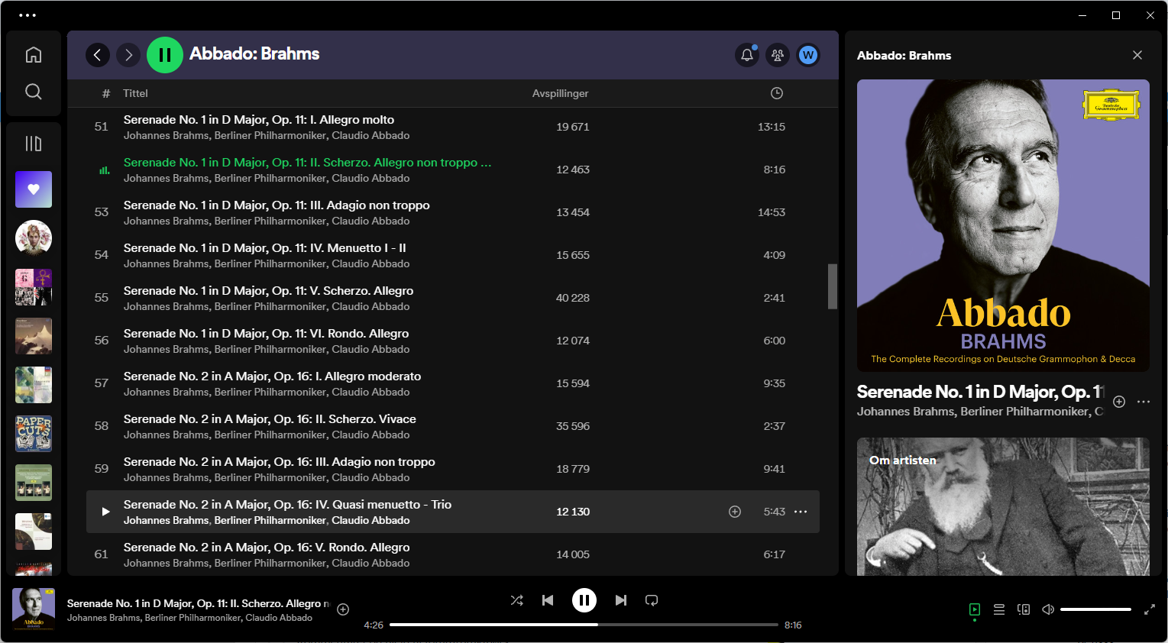The width and height of the screenshot is (1168, 643).
Task: Sort by the duration clock column
Action: (777, 93)
